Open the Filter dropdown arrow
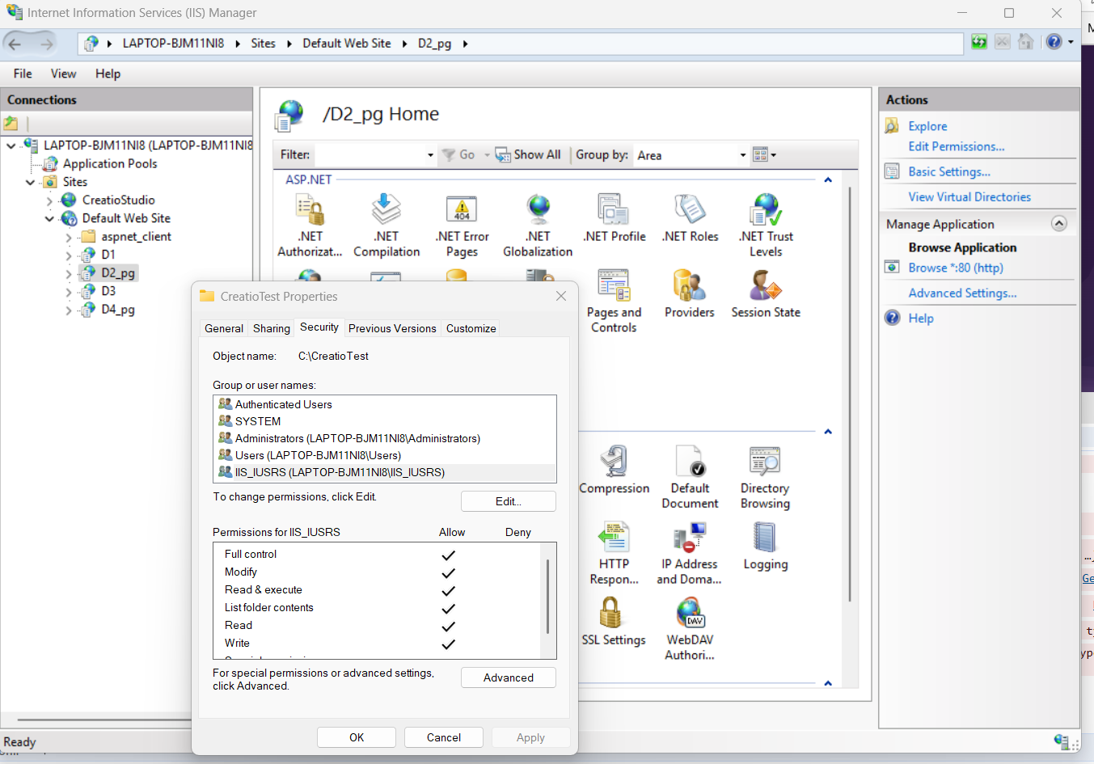 click(x=430, y=155)
